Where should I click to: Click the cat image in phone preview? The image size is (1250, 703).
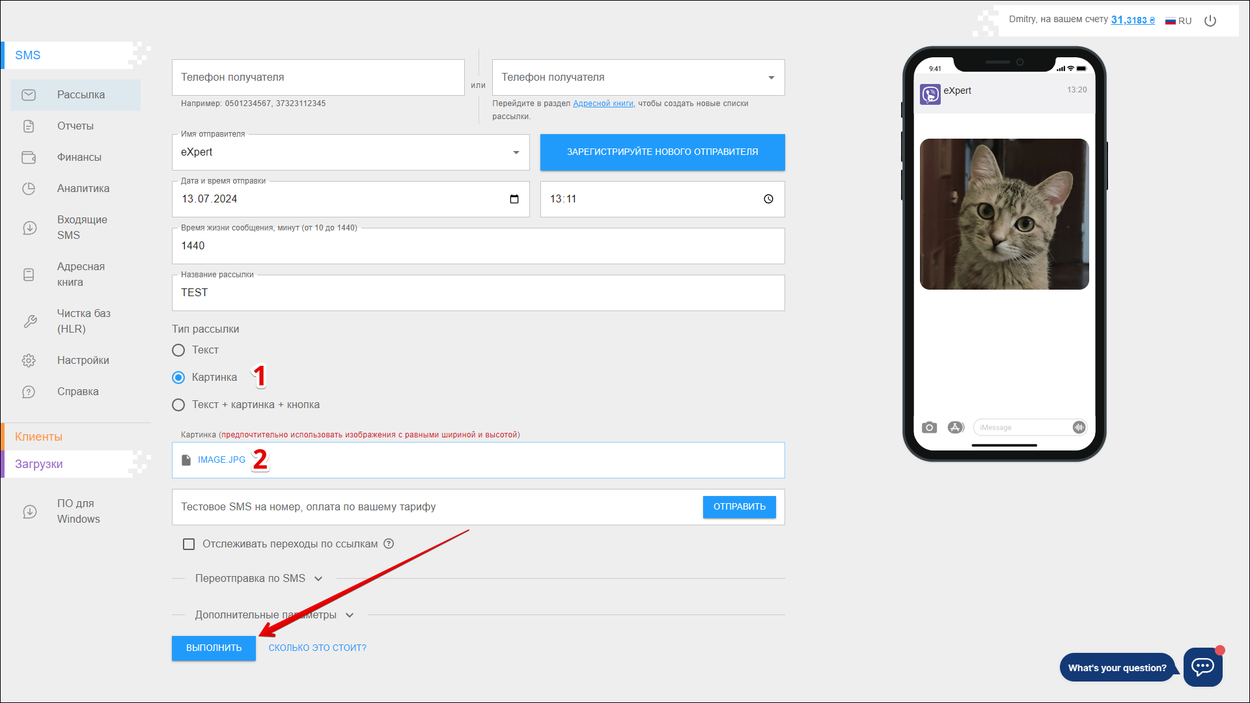(x=1004, y=214)
